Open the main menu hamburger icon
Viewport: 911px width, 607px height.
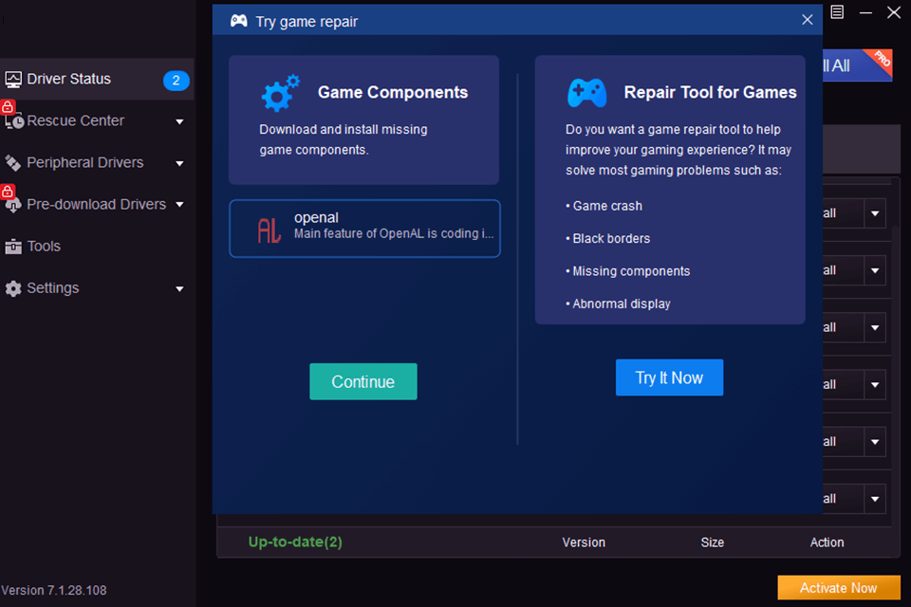(837, 12)
